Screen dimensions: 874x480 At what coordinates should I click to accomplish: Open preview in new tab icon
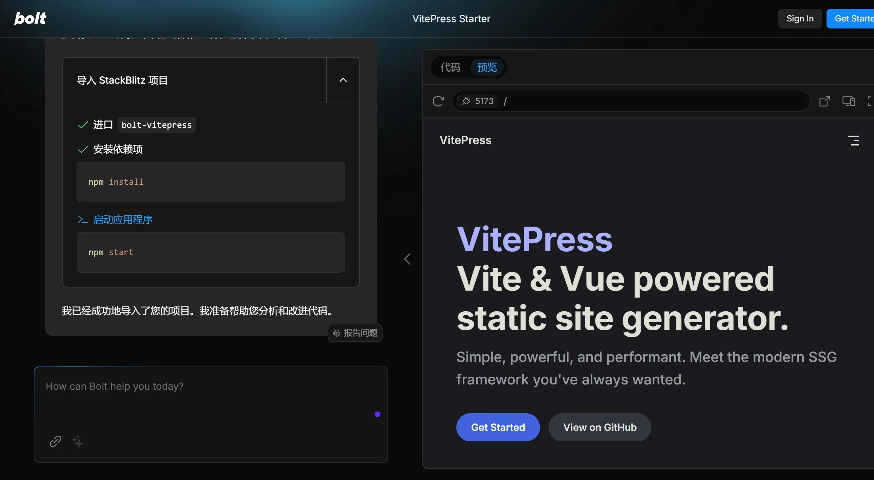pos(824,101)
